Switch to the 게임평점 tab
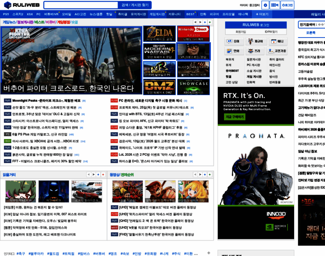 click(63, 22)
